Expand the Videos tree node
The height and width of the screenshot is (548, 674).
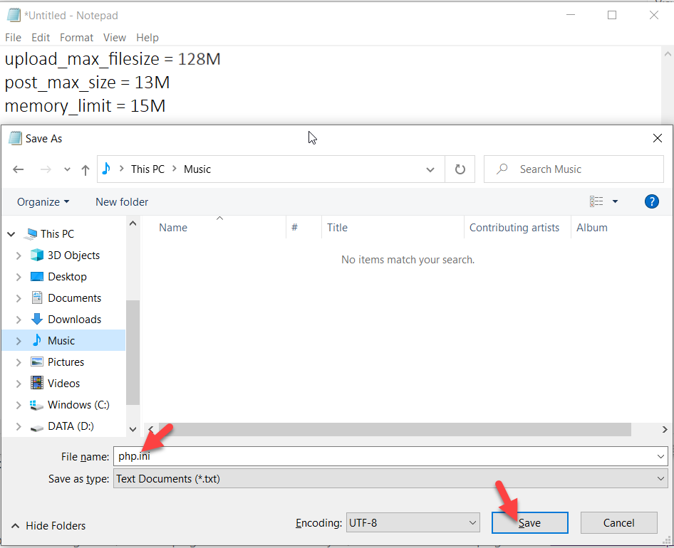coord(19,384)
